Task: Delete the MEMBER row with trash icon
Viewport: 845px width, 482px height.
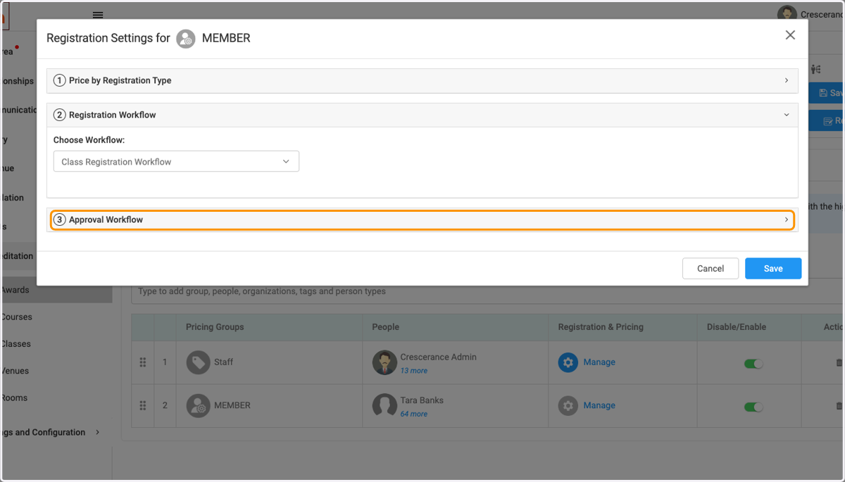Action: click(839, 406)
